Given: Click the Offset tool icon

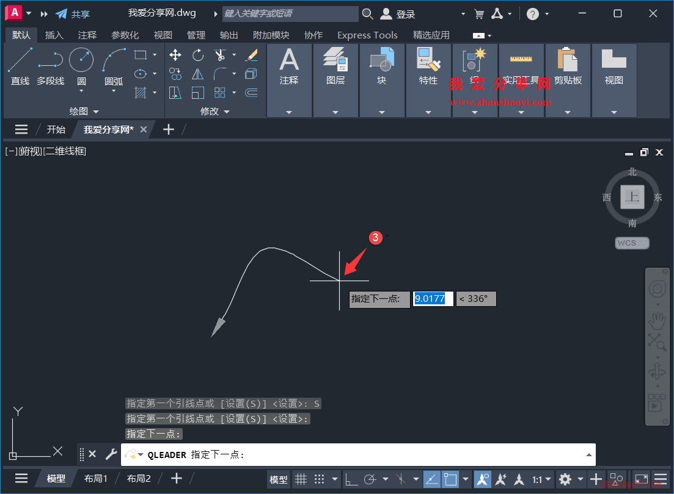Looking at the screenshot, I should pos(252,93).
